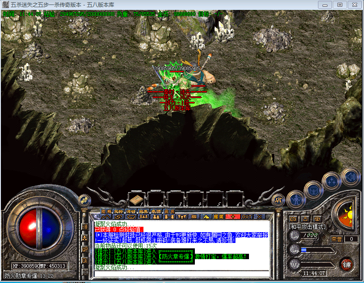This screenshot has height=283, width=364.
Task: Click the two-people friends icon
Action: [x=156, y=217]
